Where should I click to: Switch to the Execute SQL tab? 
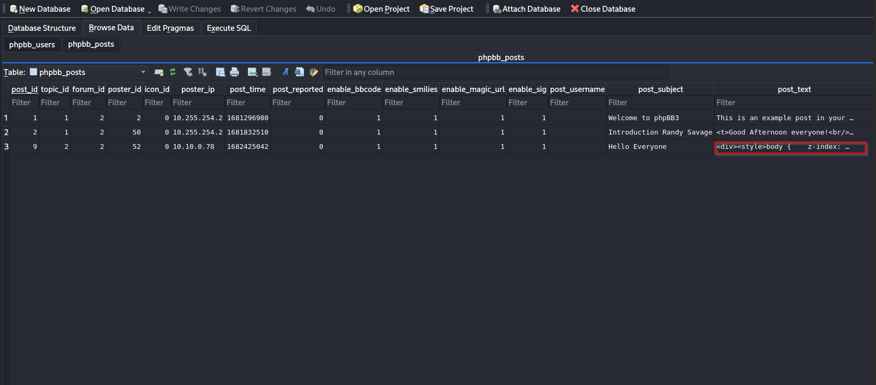click(x=229, y=28)
